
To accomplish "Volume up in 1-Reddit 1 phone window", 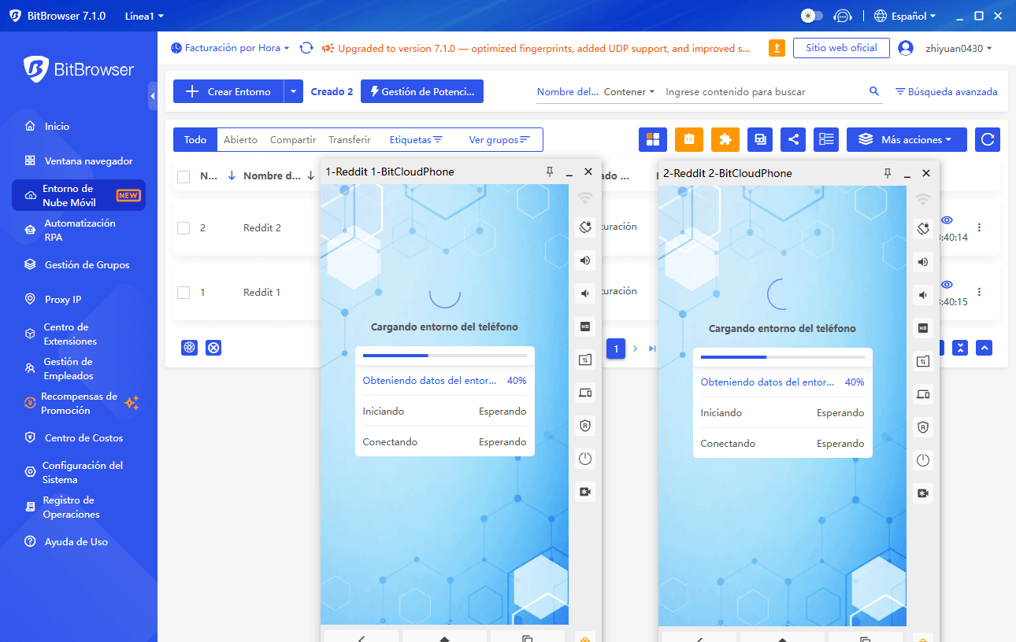I will point(584,260).
